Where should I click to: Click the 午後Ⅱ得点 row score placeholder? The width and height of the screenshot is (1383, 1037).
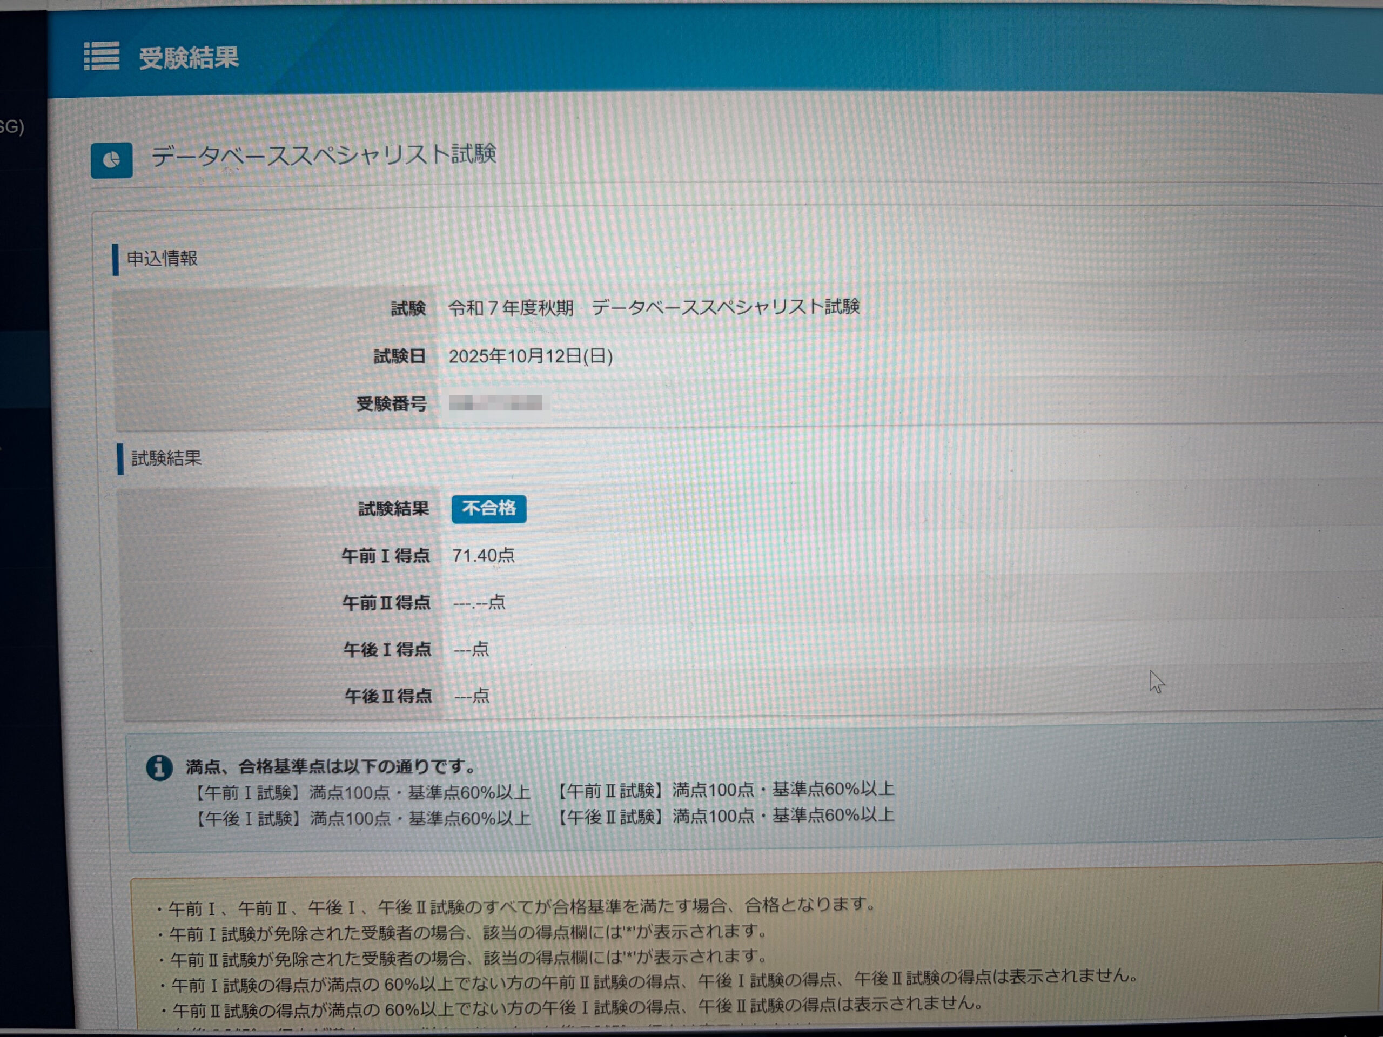click(472, 696)
